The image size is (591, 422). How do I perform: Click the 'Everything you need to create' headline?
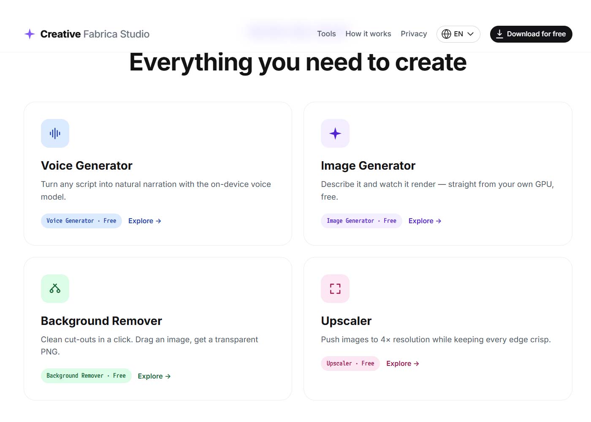click(298, 62)
